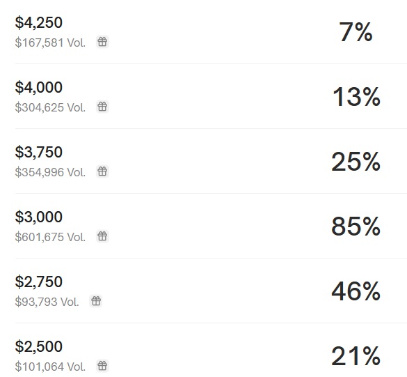Click the 7% probability value

356,32
